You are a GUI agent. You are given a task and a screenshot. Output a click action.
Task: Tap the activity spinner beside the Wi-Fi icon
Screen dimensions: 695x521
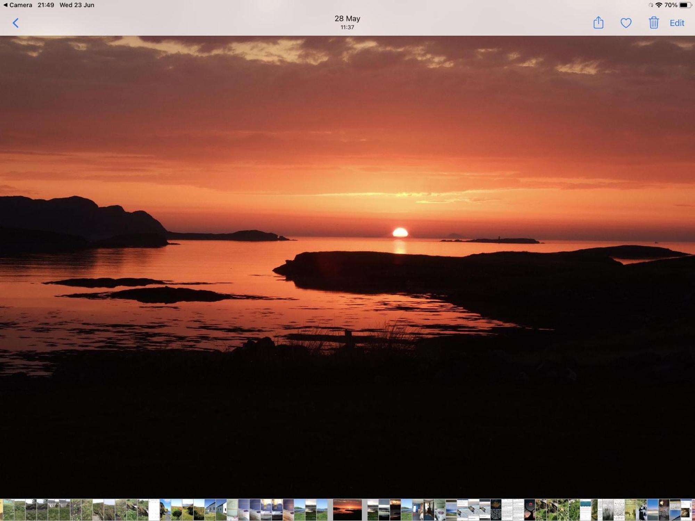click(x=651, y=5)
